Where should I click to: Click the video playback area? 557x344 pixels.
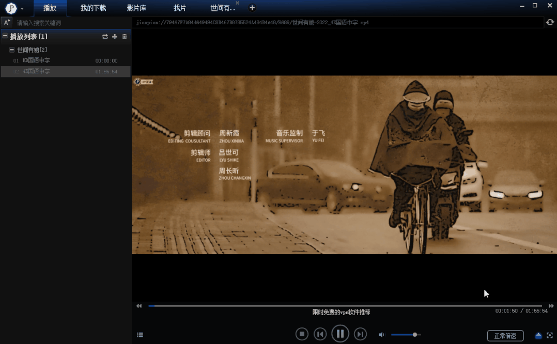tap(344, 165)
